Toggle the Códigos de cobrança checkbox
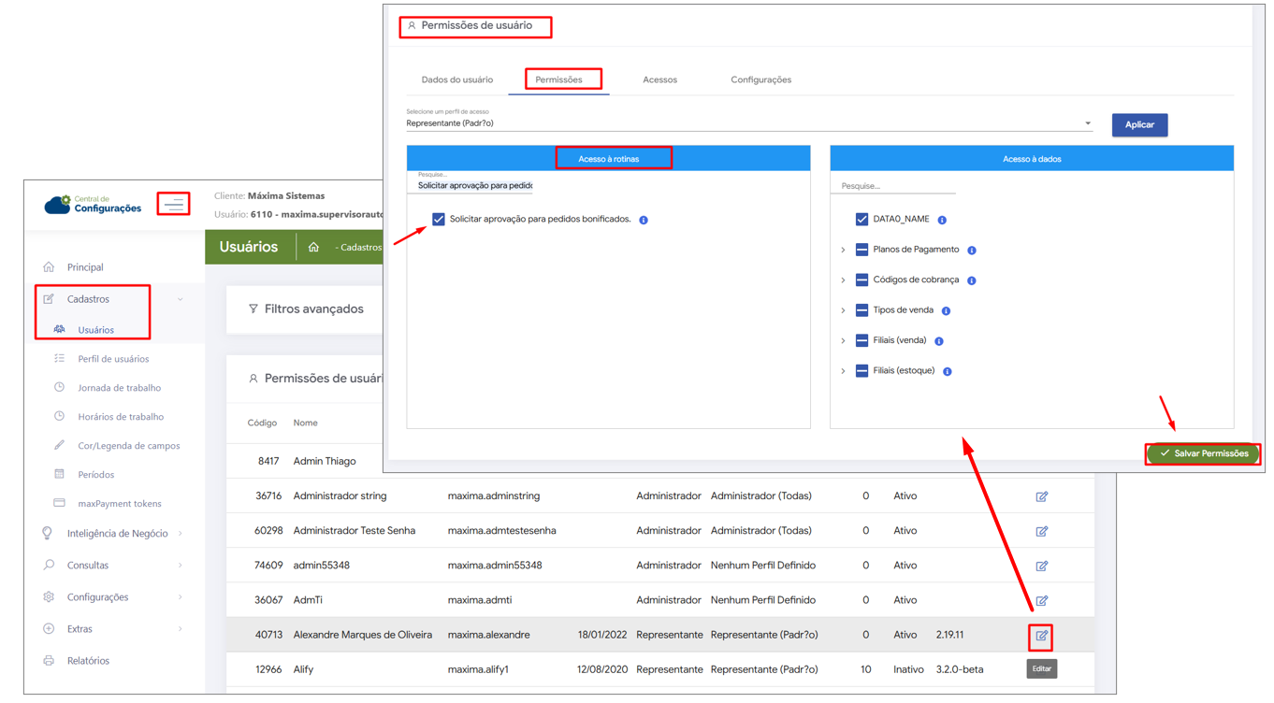 (861, 280)
